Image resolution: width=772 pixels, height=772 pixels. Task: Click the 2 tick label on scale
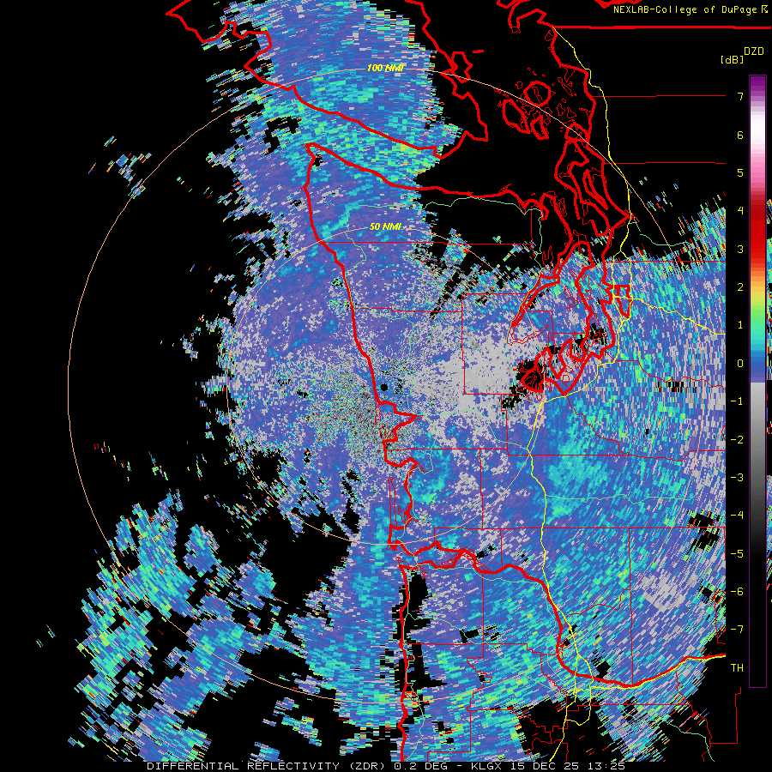[740, 287]
